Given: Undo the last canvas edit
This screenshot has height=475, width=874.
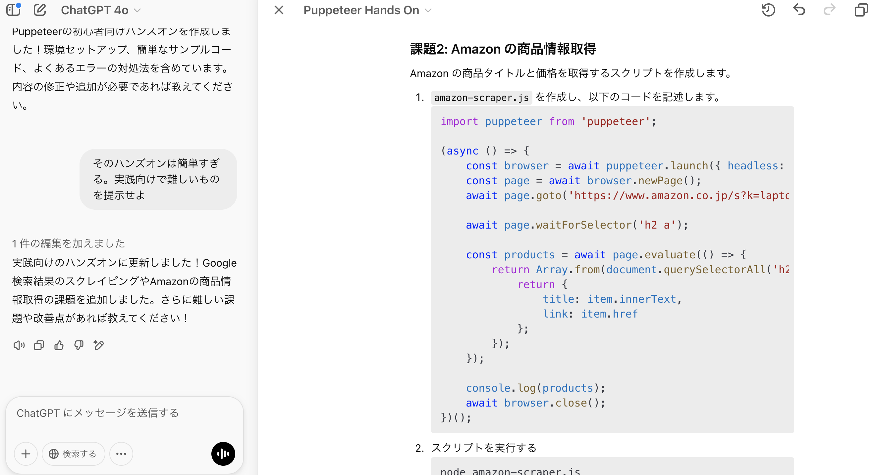Looking at the screenshot, I should click(799, 10).
